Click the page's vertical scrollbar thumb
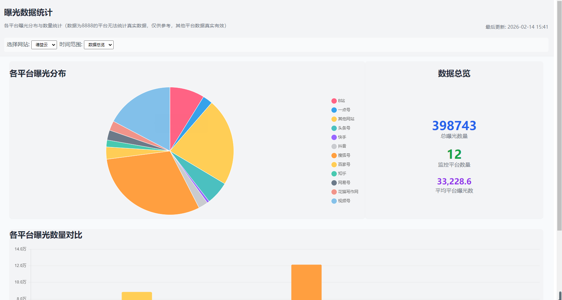This screenshot has height=300, width=562. pyautogui.click(x=559, y=118)
